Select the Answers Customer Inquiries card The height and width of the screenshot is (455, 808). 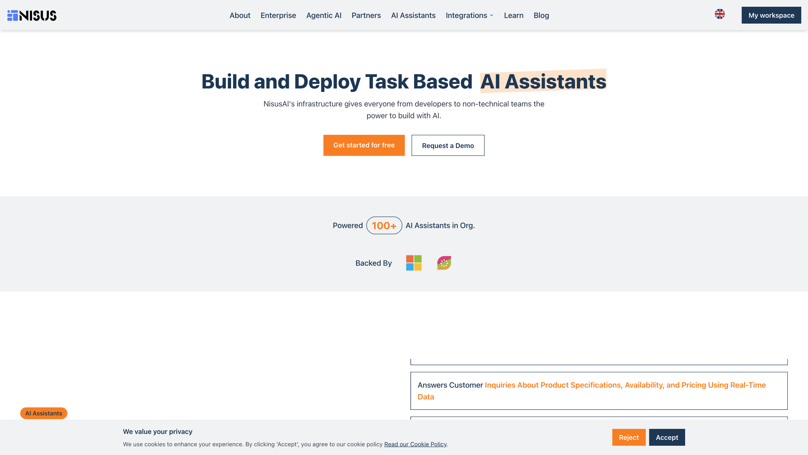pos(598,391)
